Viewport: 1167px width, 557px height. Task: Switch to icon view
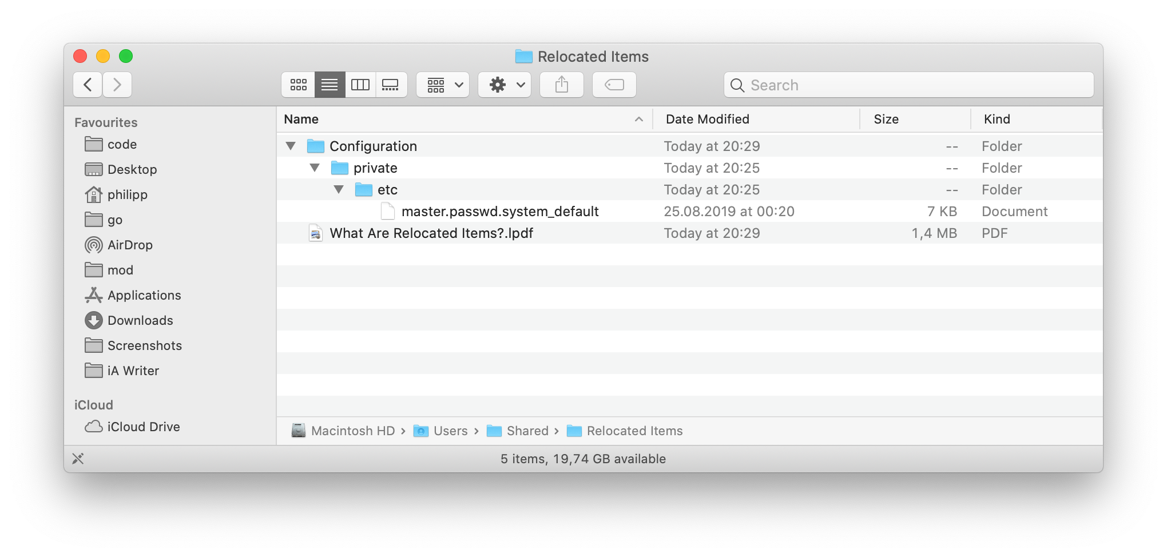(x=298, y=85)
